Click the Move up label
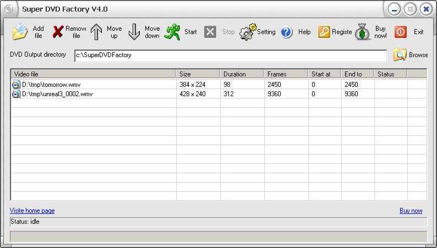 coord(114,32)
